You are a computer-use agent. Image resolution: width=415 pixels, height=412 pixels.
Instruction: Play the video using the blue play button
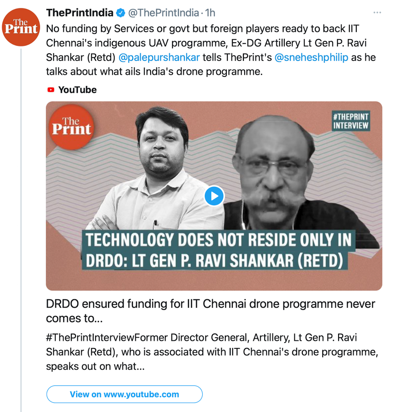pyautogui.click(x=214, y=196)
